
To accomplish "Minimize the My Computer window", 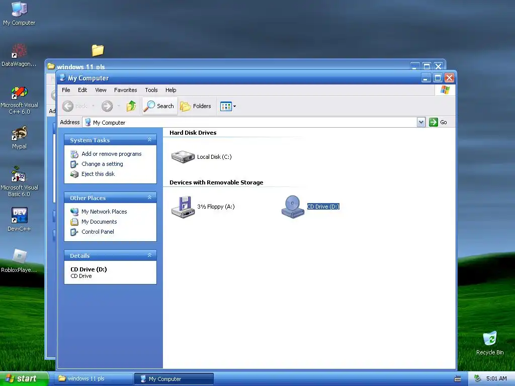I will [x=426, y=78].
